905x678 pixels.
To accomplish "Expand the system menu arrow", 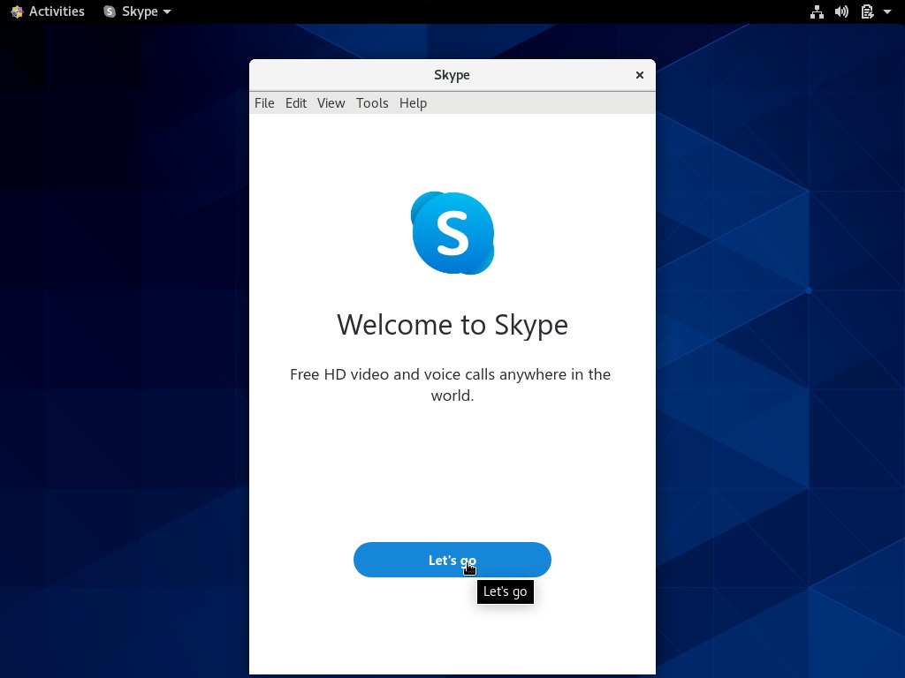I will 887,11.
